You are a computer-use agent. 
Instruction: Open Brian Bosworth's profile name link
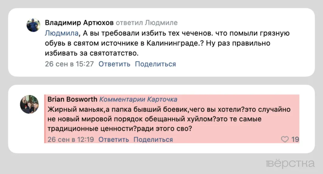[72, 99]
